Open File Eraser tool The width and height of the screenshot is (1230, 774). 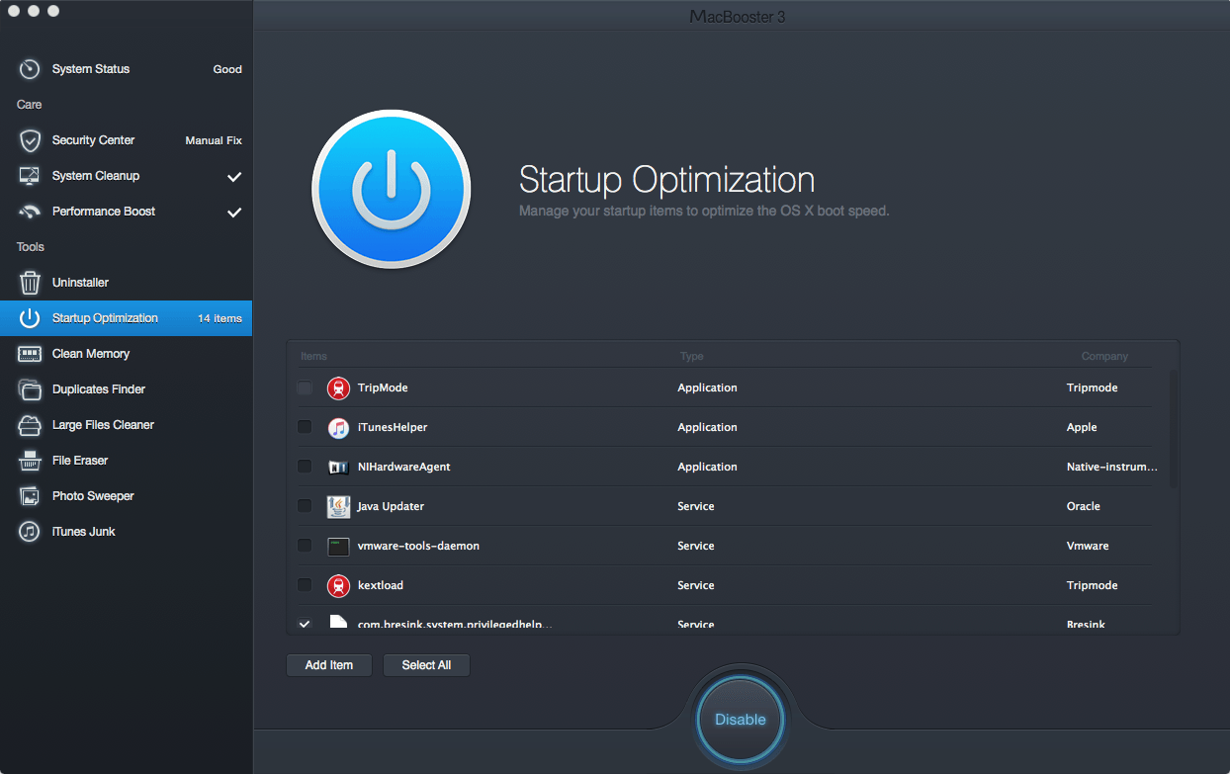coord(126,461)
